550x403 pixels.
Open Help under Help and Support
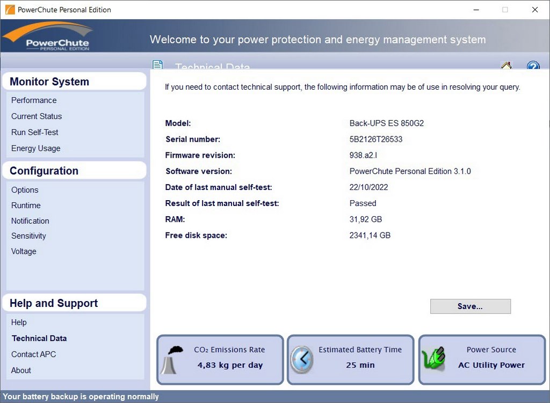tap(19, 323)
